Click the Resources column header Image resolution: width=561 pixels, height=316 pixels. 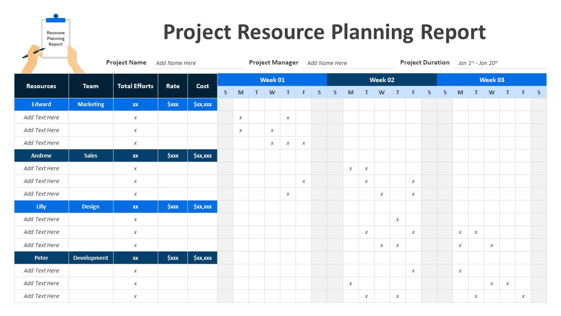(41, 86)
